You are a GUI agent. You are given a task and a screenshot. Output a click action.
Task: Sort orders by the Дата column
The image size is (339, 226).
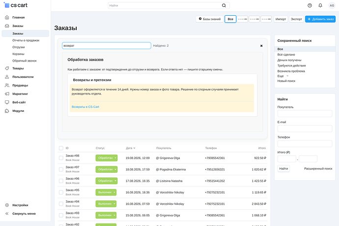(130, 148)
